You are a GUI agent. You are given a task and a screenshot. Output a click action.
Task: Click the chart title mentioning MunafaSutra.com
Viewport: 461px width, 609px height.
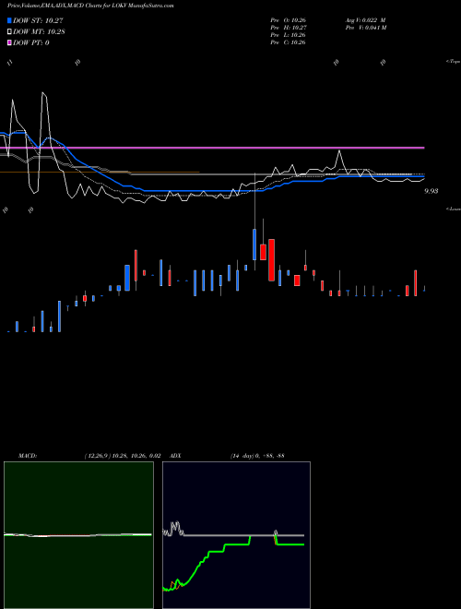pyautogui.click(x=90, y=6)
